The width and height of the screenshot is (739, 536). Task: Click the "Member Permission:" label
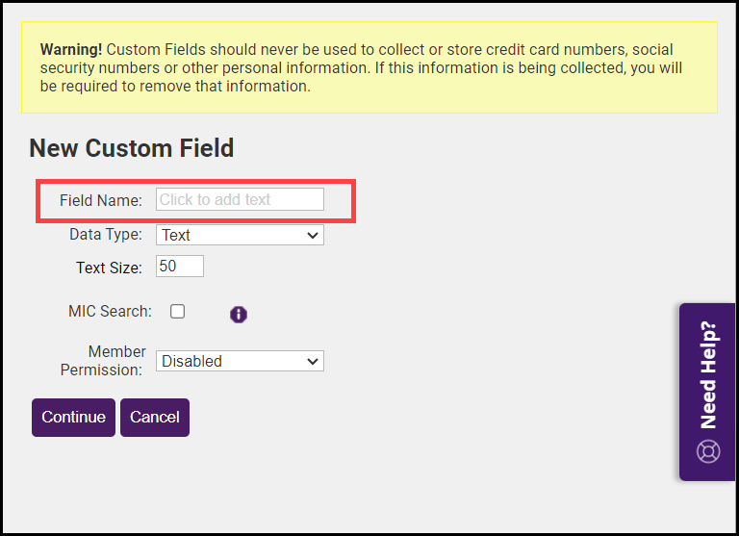pos(103,361)
